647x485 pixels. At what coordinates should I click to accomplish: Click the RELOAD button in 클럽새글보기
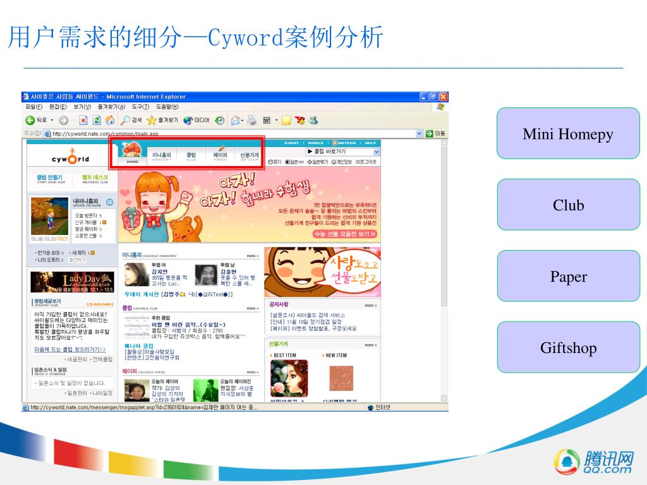click(100, 304)
